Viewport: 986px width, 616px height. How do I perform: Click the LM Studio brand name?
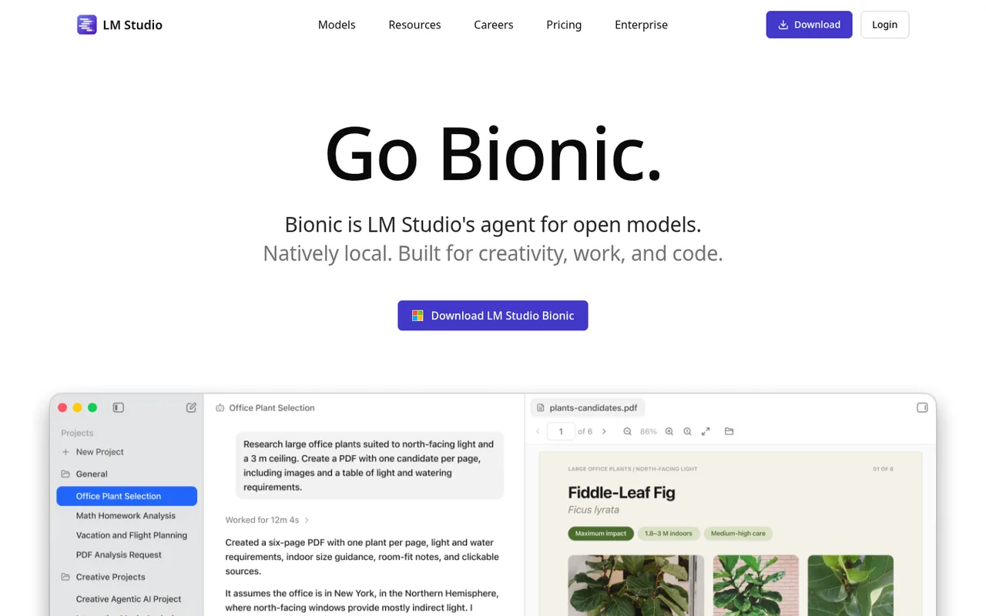click(x=132, y=25)
